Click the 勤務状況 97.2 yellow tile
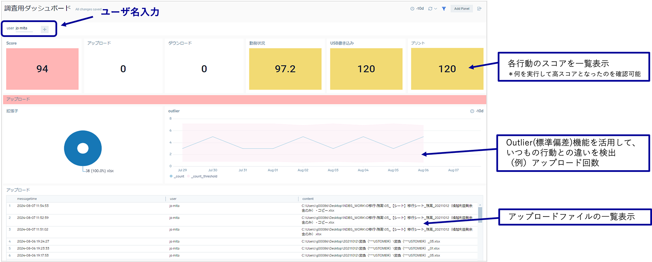This screenshot has height=262, width=652. (285, 69)
